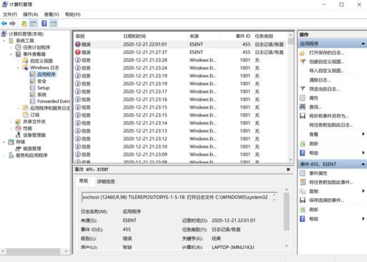The width and height of the screenshot is (367, 262).
Task: Sort by the 级别 column header
Action: click(x=97, y=36)
